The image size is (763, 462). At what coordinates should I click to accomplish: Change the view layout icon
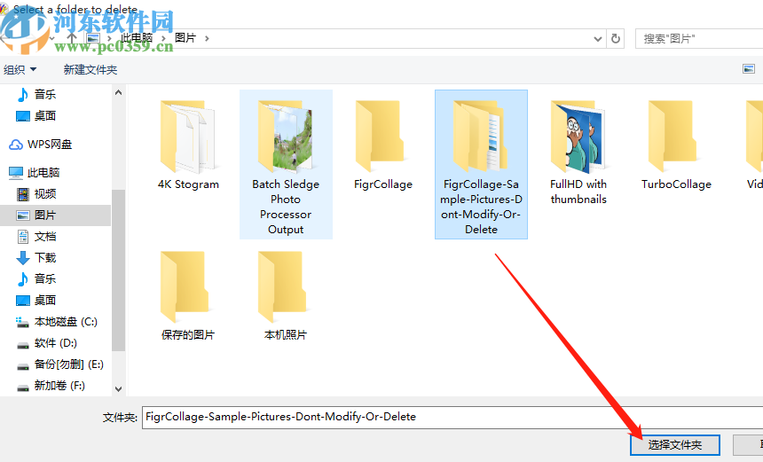pyautogui.click(x=749, y=69)
